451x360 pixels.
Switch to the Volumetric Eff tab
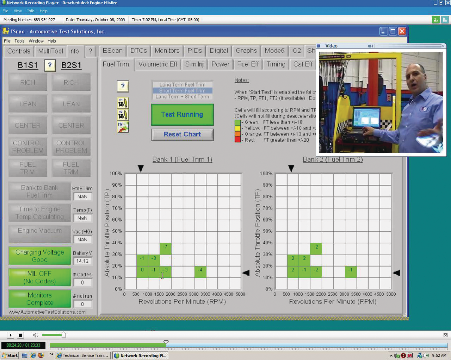[157, 64]
